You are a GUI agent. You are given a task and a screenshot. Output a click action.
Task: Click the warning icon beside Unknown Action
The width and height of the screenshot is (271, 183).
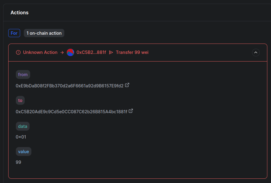[18, 52]
